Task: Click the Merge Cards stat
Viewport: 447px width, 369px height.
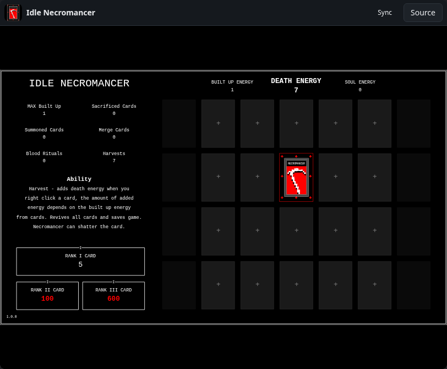Action: [x=114, y=133]
